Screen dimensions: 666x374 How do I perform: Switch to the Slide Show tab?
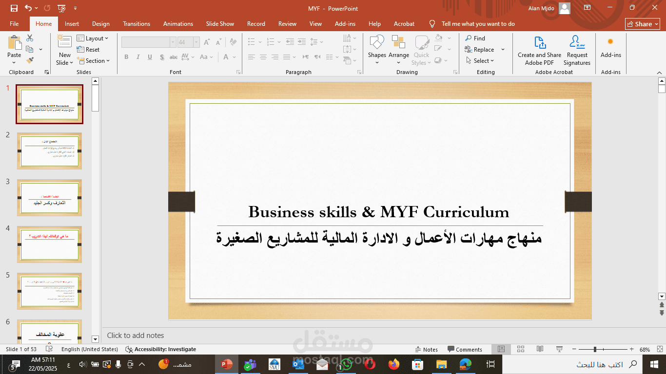click(220, 24)
